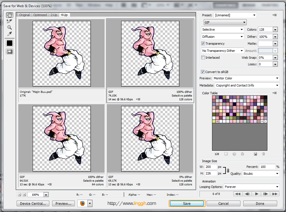Select the Hand tool
This screenshot has width=286, height=212.
coord(9,15)
